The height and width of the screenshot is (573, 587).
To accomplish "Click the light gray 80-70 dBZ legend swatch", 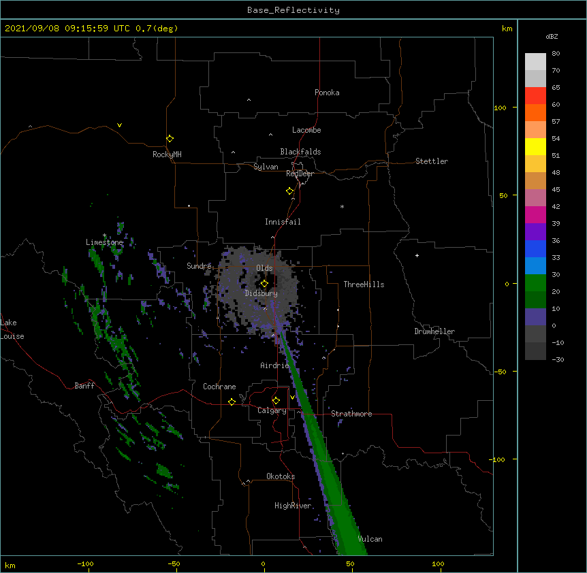I will tap(535, 62).
